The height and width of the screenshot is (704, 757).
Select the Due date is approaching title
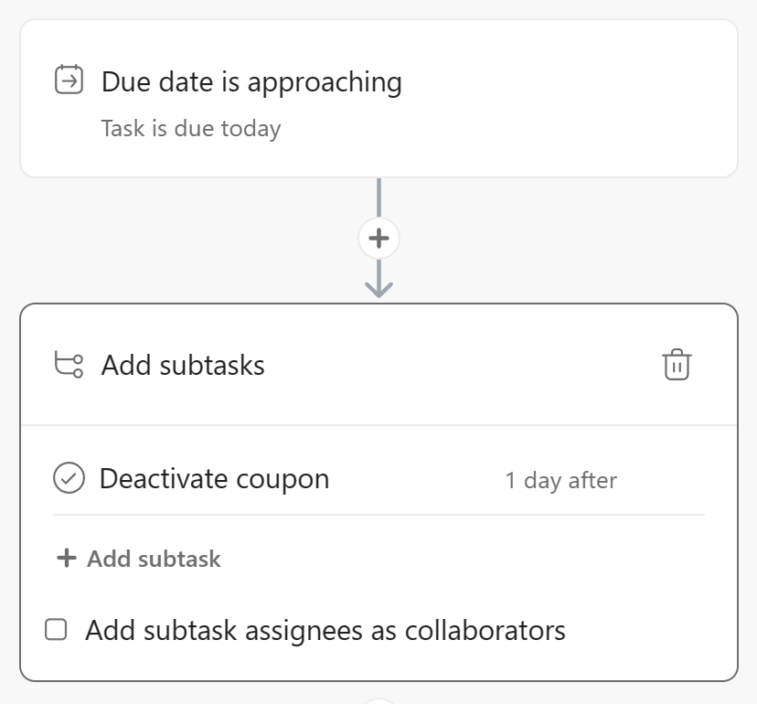(x=251, y=82)
